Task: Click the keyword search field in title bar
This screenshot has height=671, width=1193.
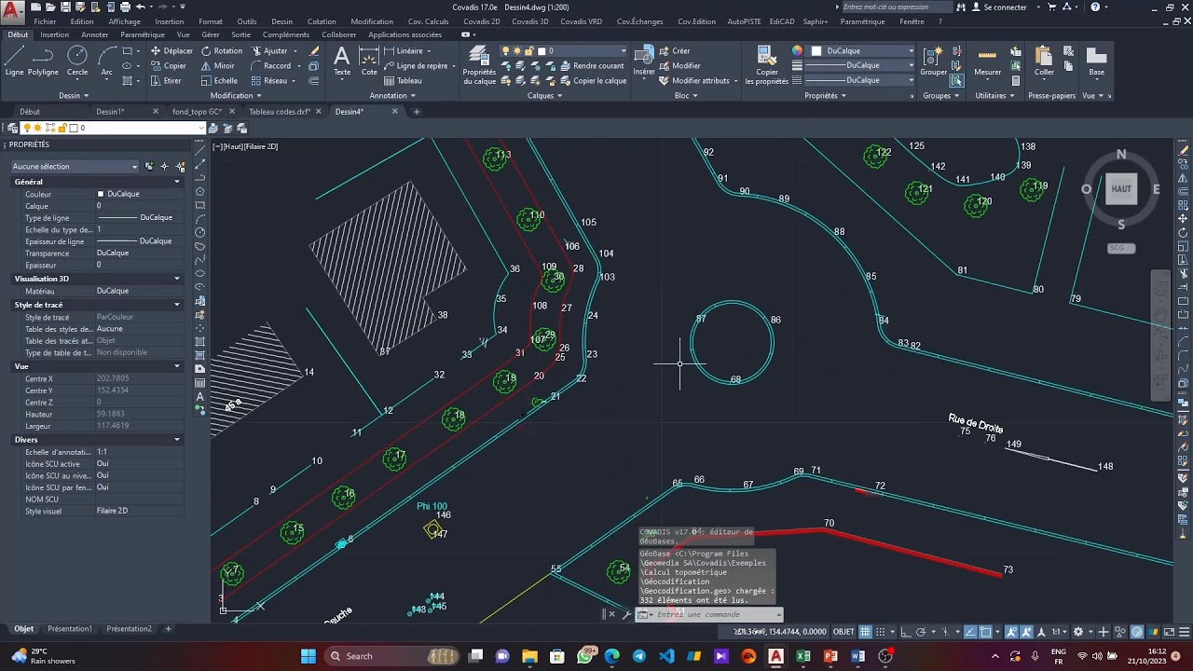Action: [897, 7]
